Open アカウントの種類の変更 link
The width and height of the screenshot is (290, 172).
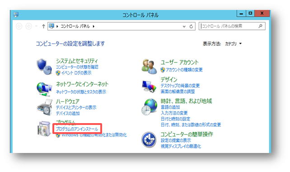[x=184, y=70]
